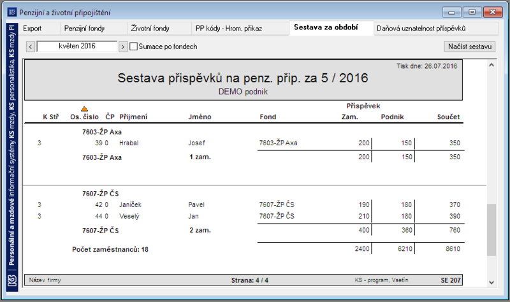This screenshot has width=510, height=302.
Task: Click the Součet column header
Action: [448, 117]
